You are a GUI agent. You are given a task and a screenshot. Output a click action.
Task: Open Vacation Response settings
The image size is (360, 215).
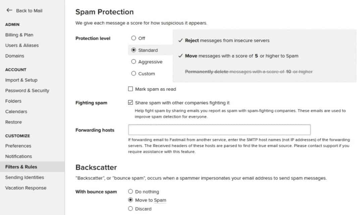(x=26, y=188)
